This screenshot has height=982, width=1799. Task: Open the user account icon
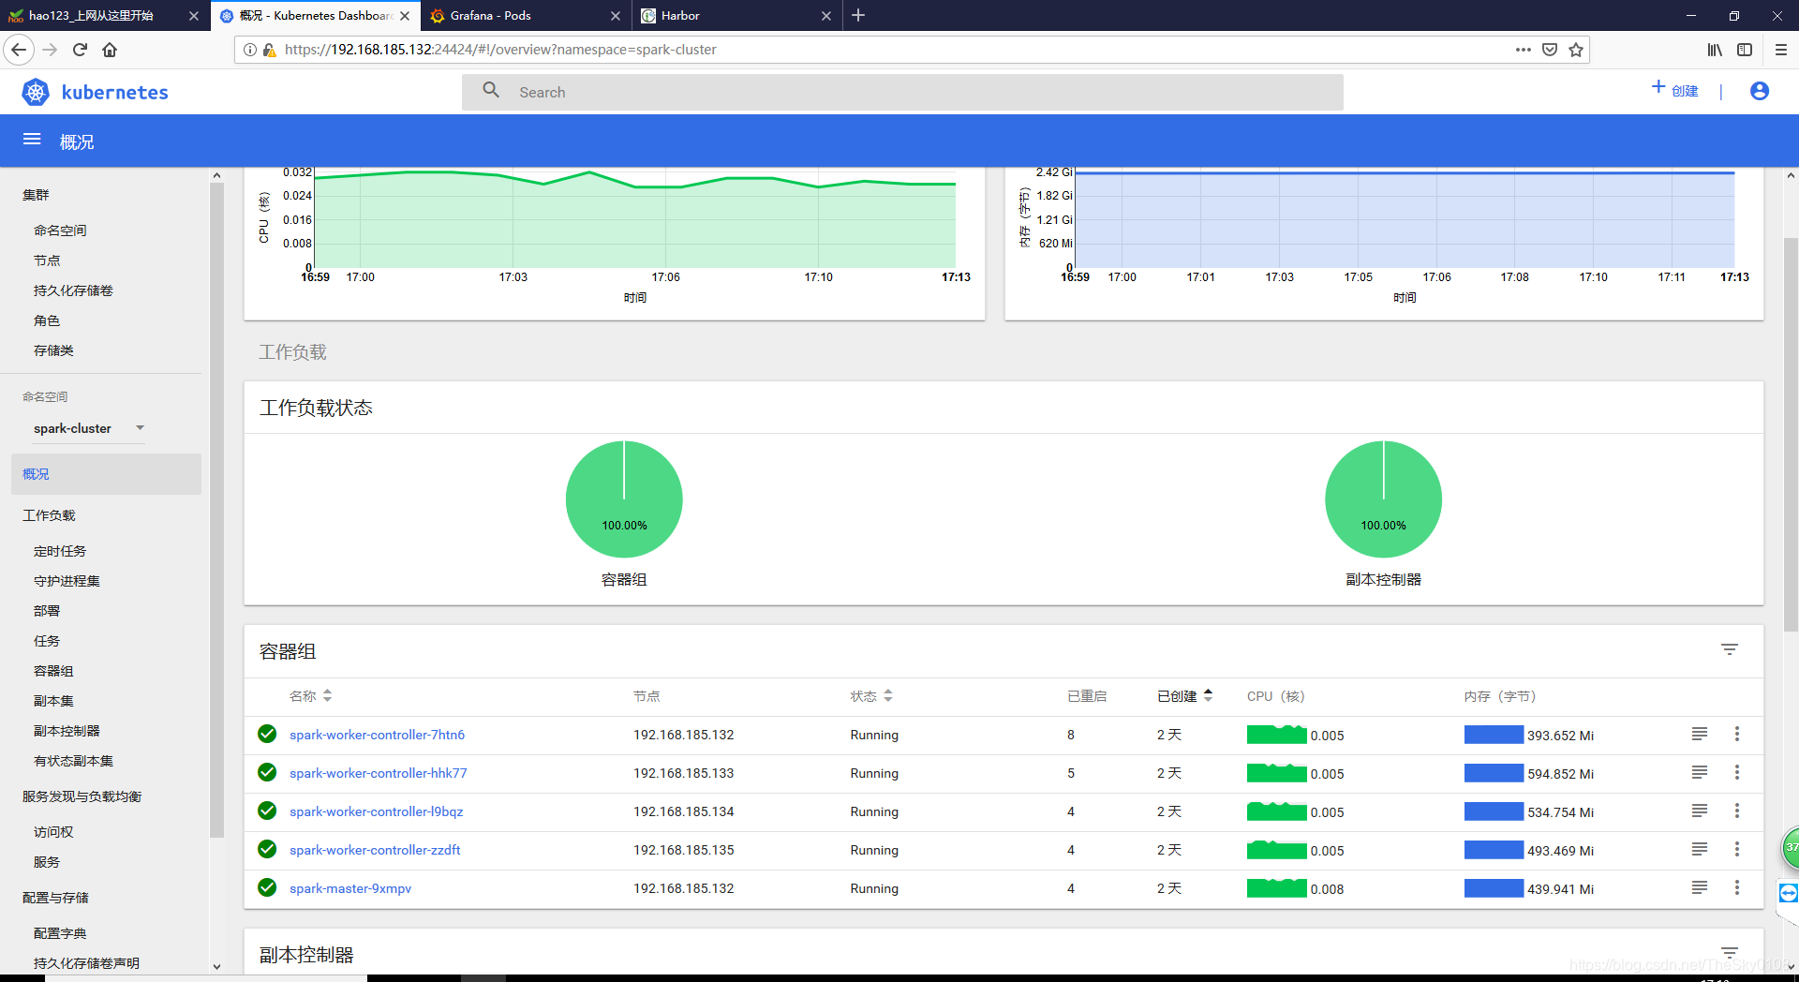point(1760,91)
